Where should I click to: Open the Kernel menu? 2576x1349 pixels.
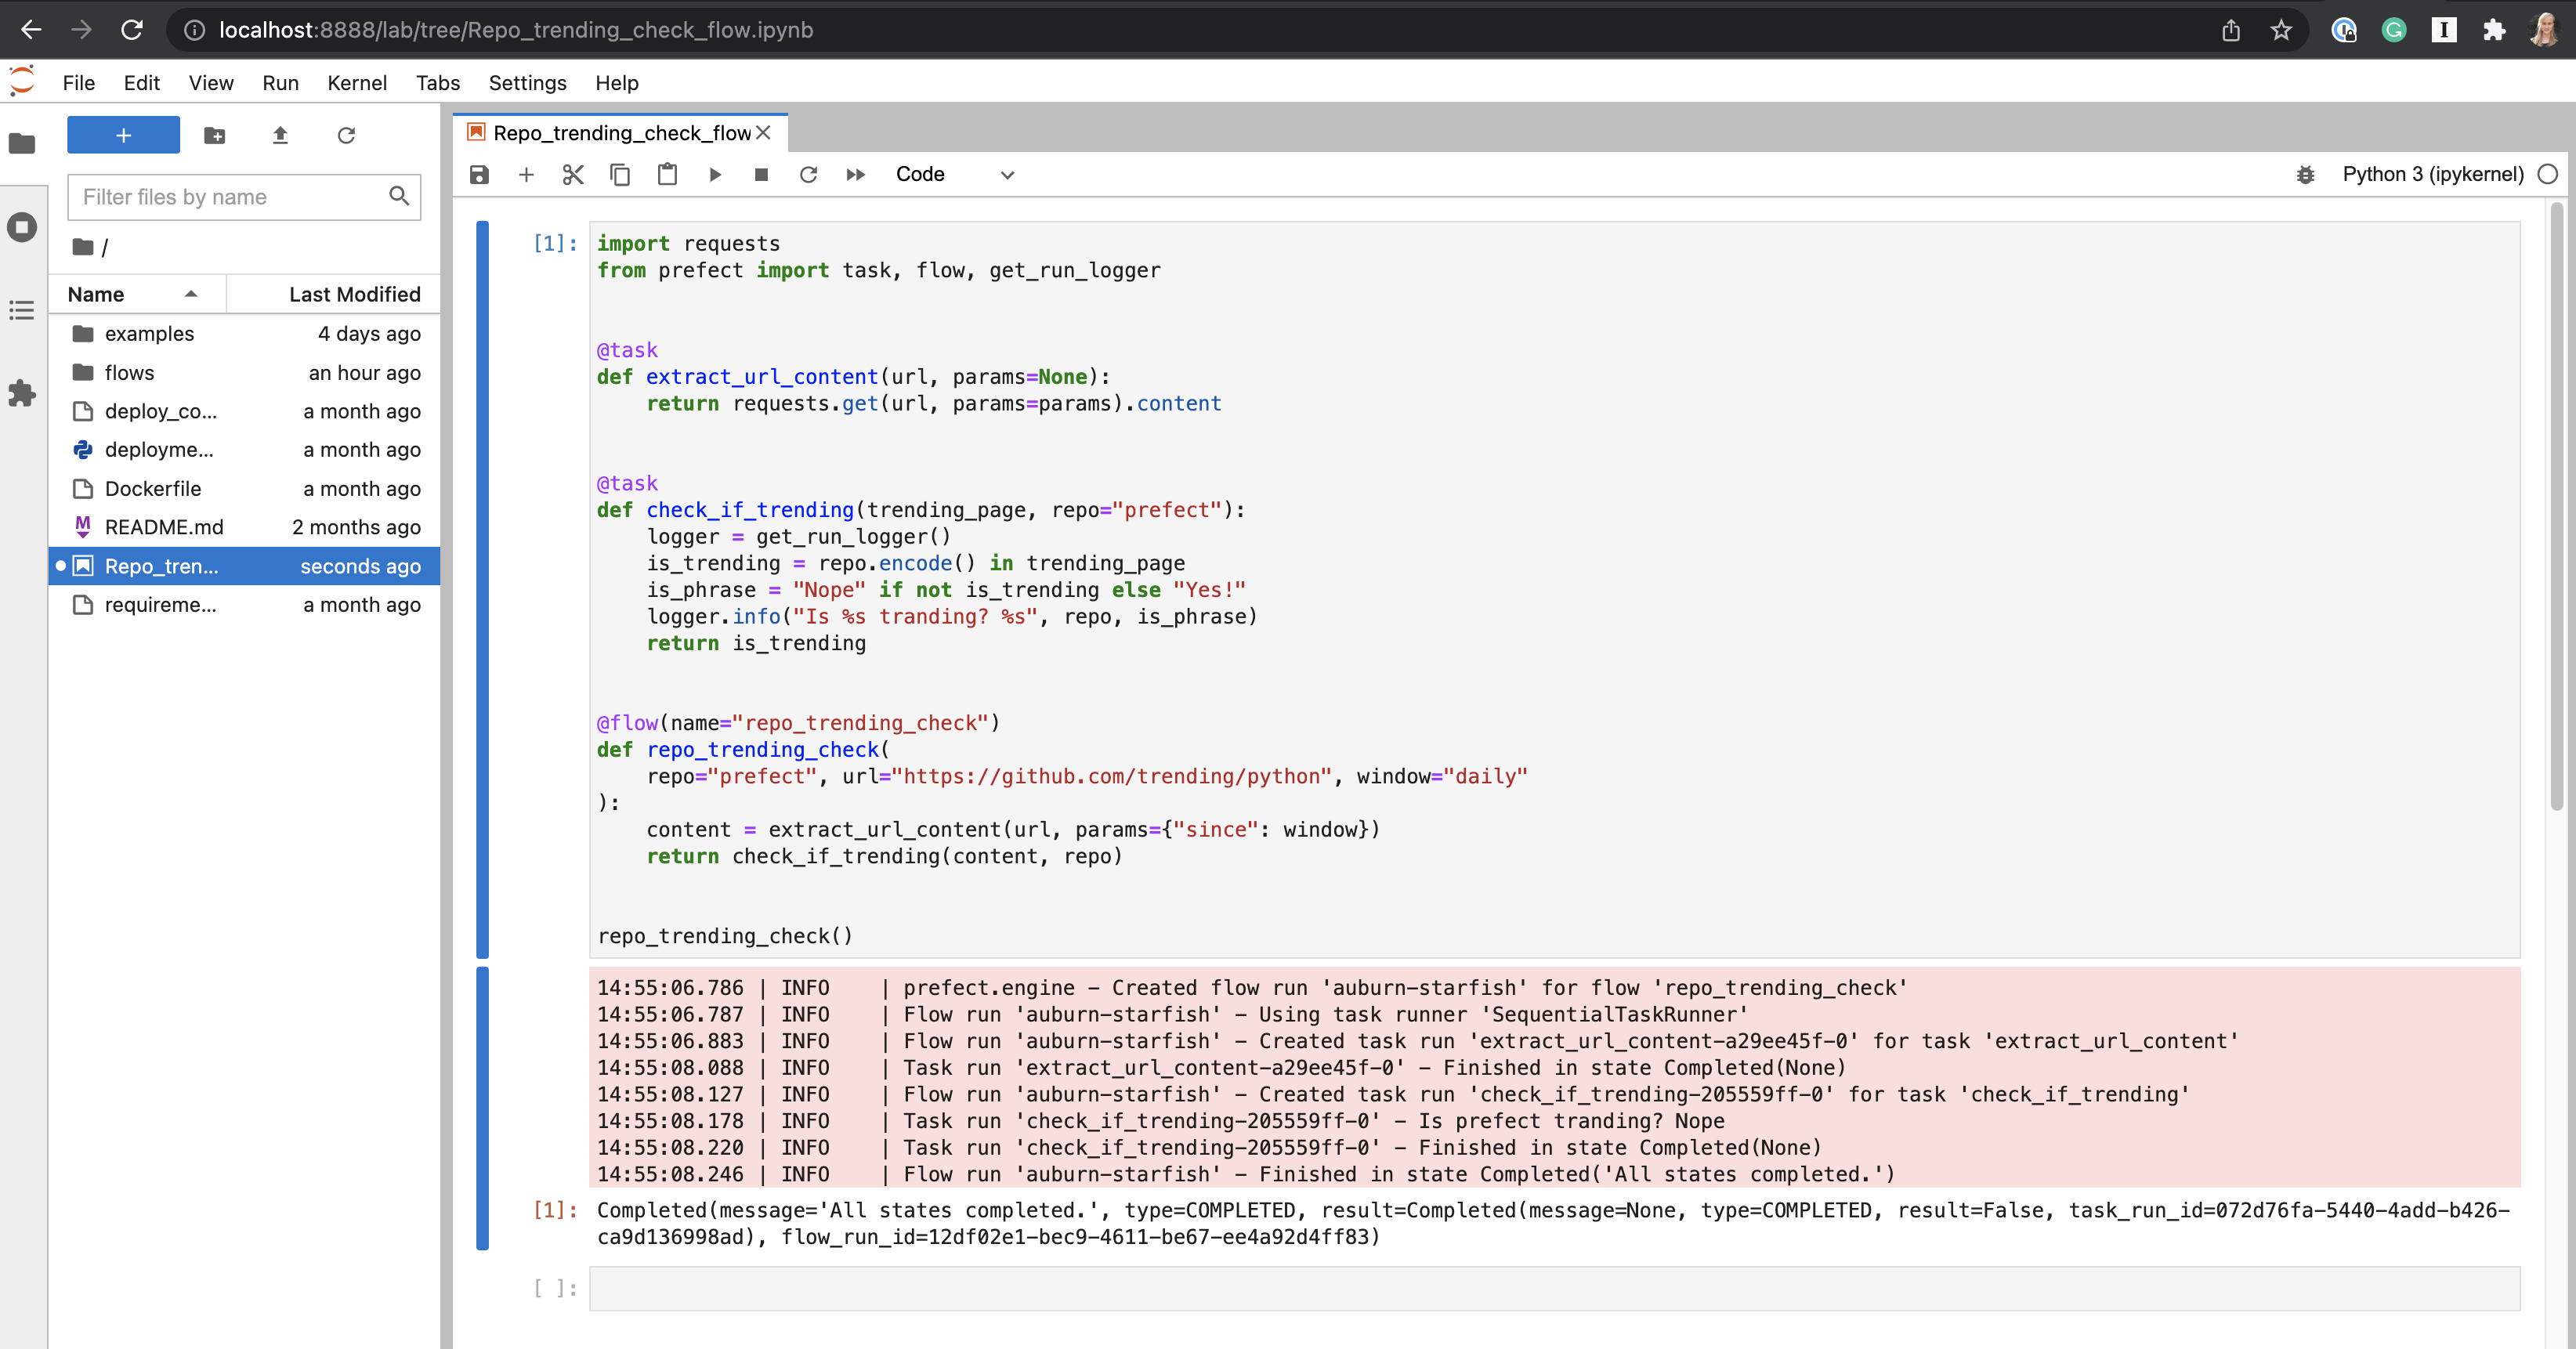click(x=356, y=83)
